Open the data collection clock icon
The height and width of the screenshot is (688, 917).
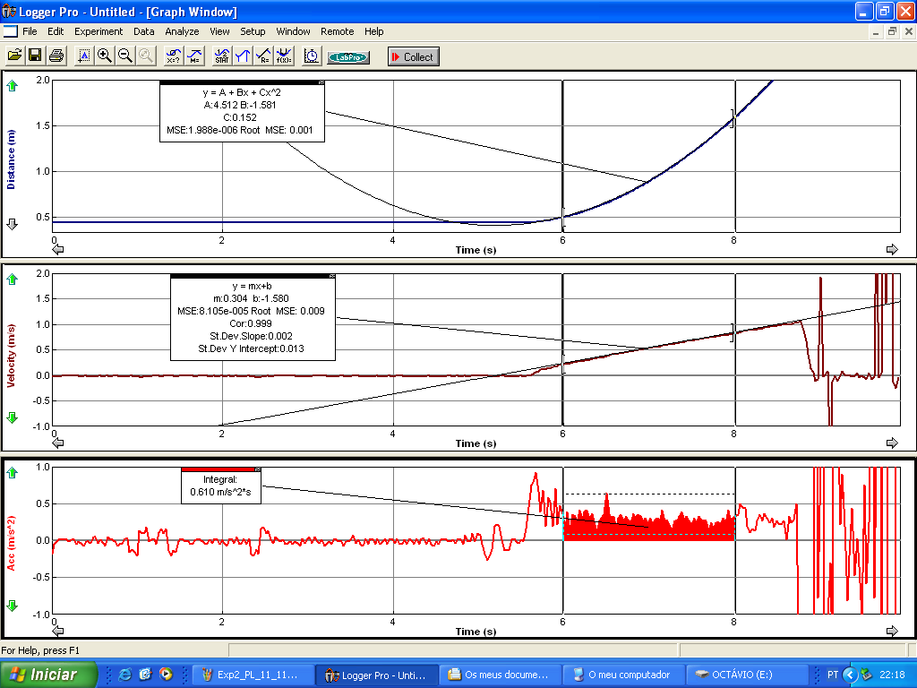[311, 56]
